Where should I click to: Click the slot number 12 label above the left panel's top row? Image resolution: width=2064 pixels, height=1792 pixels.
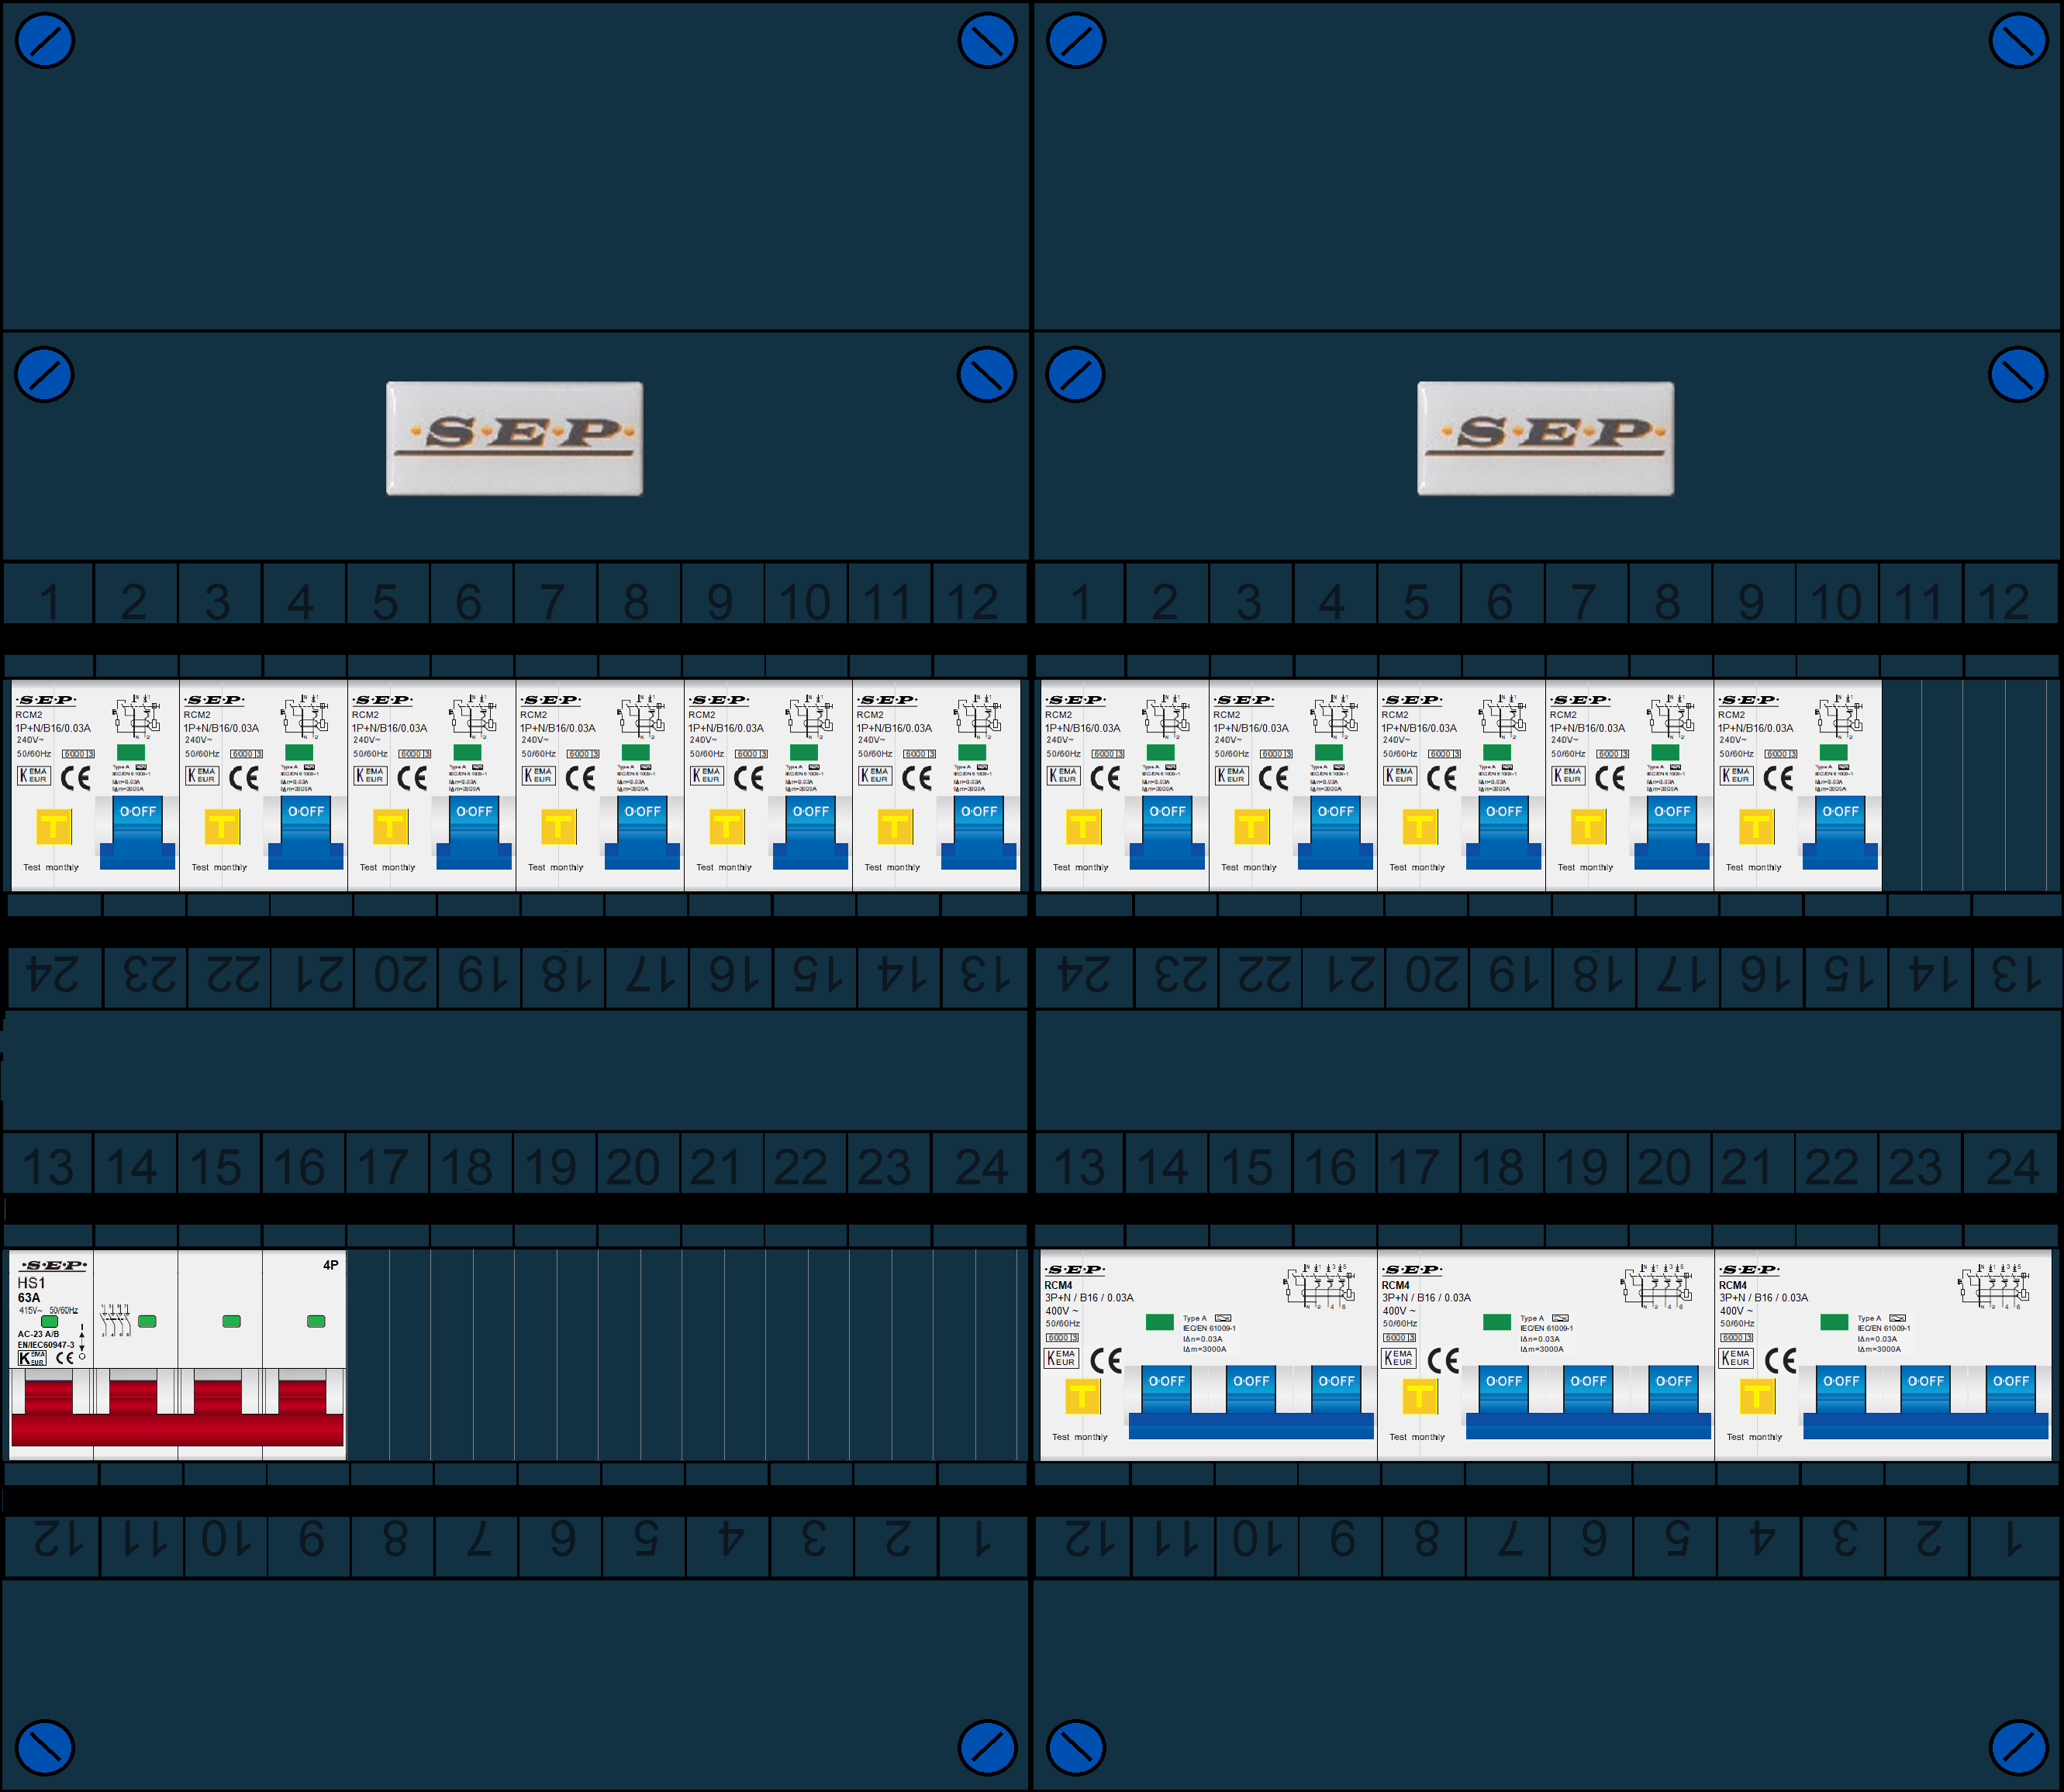tap(972, 601)
